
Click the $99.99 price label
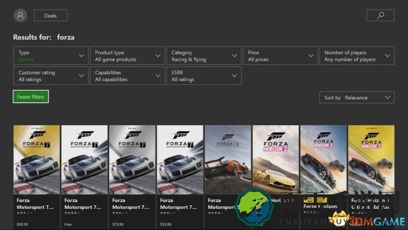[22, 224]
